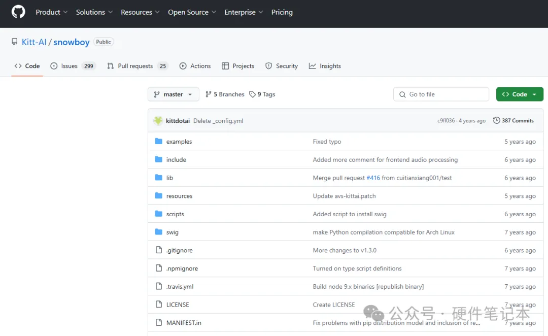Click the folder icon for examples
This screenshot has height=336, width=548.
tap(159, 141)
